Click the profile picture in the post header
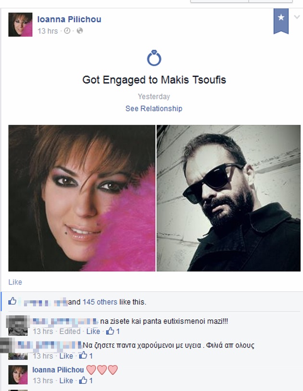Viewport: 303px width, 391px height. 20,25
